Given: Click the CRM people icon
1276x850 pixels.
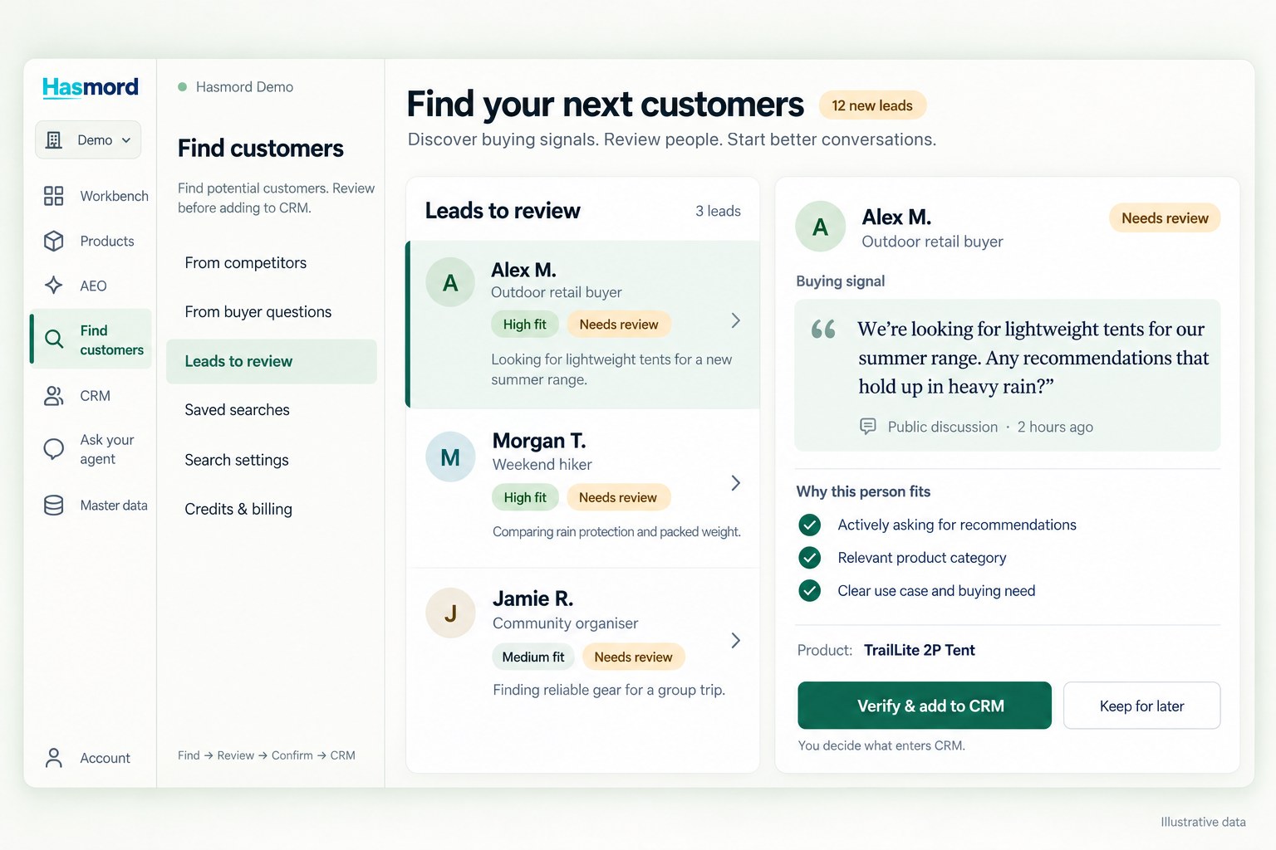Looking at the screenshot, I should [x=53, y=396].
